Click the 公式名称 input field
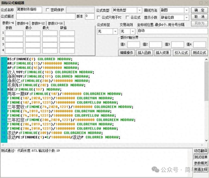This screenshot has height=178, width=209. [x=29, y=10]
